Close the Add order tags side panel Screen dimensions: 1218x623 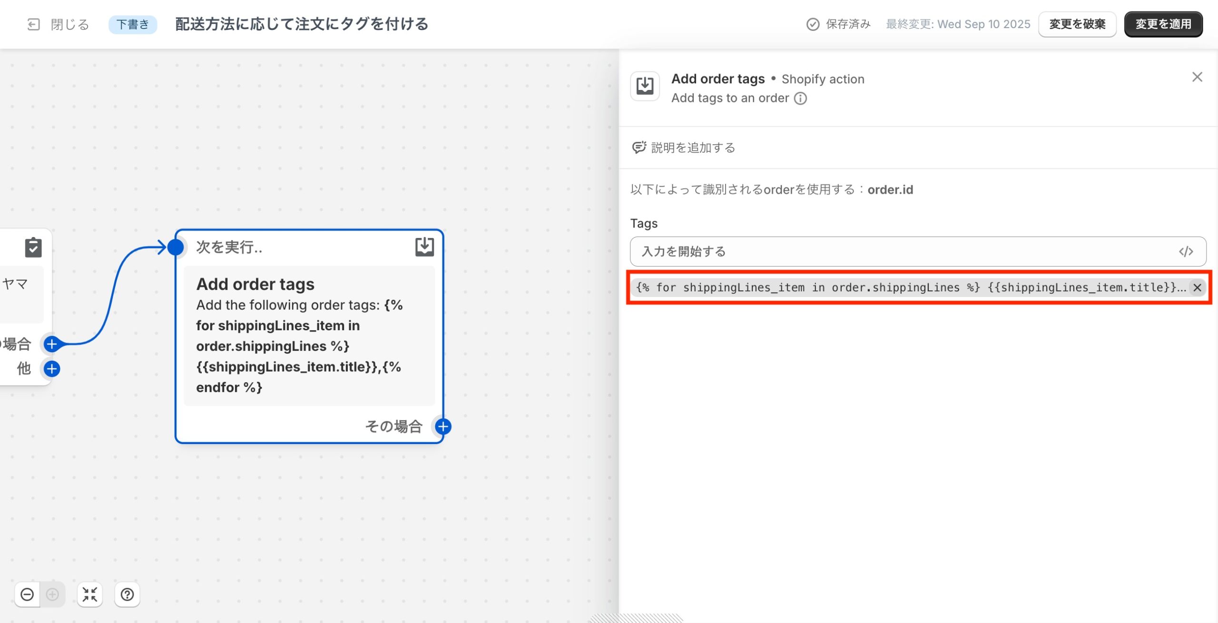(x=1197, y=77)
